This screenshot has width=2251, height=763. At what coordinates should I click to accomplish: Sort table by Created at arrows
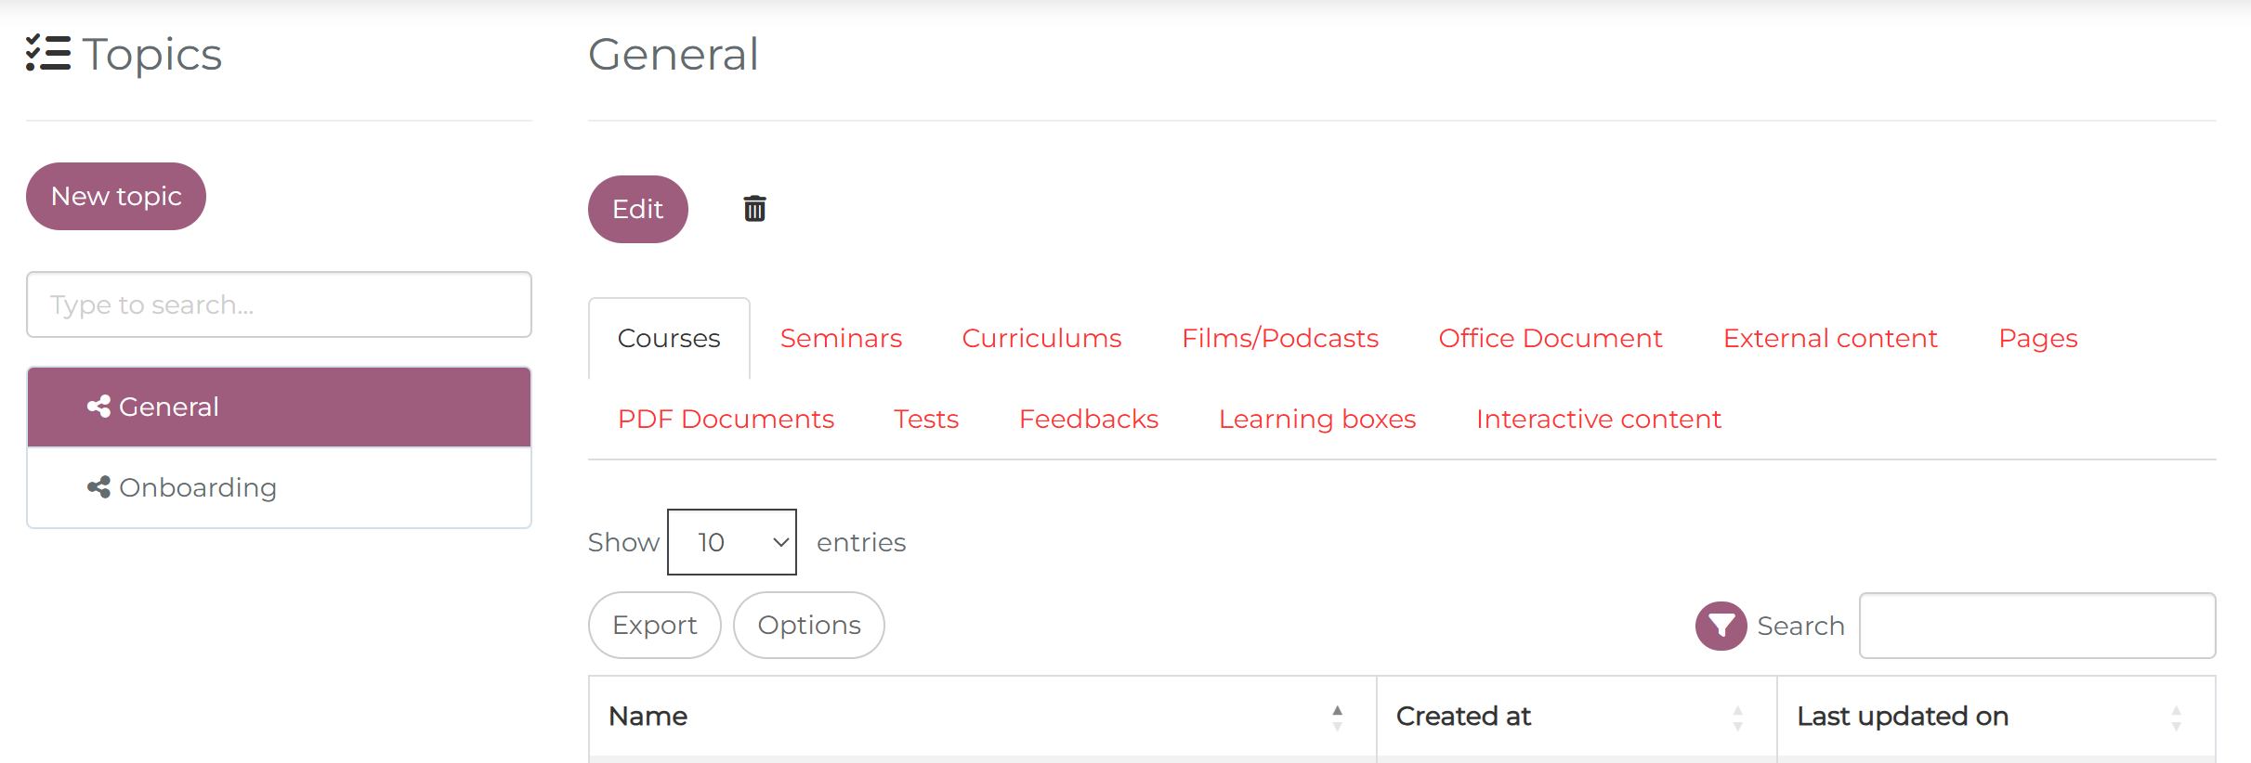pos(1737,717)
